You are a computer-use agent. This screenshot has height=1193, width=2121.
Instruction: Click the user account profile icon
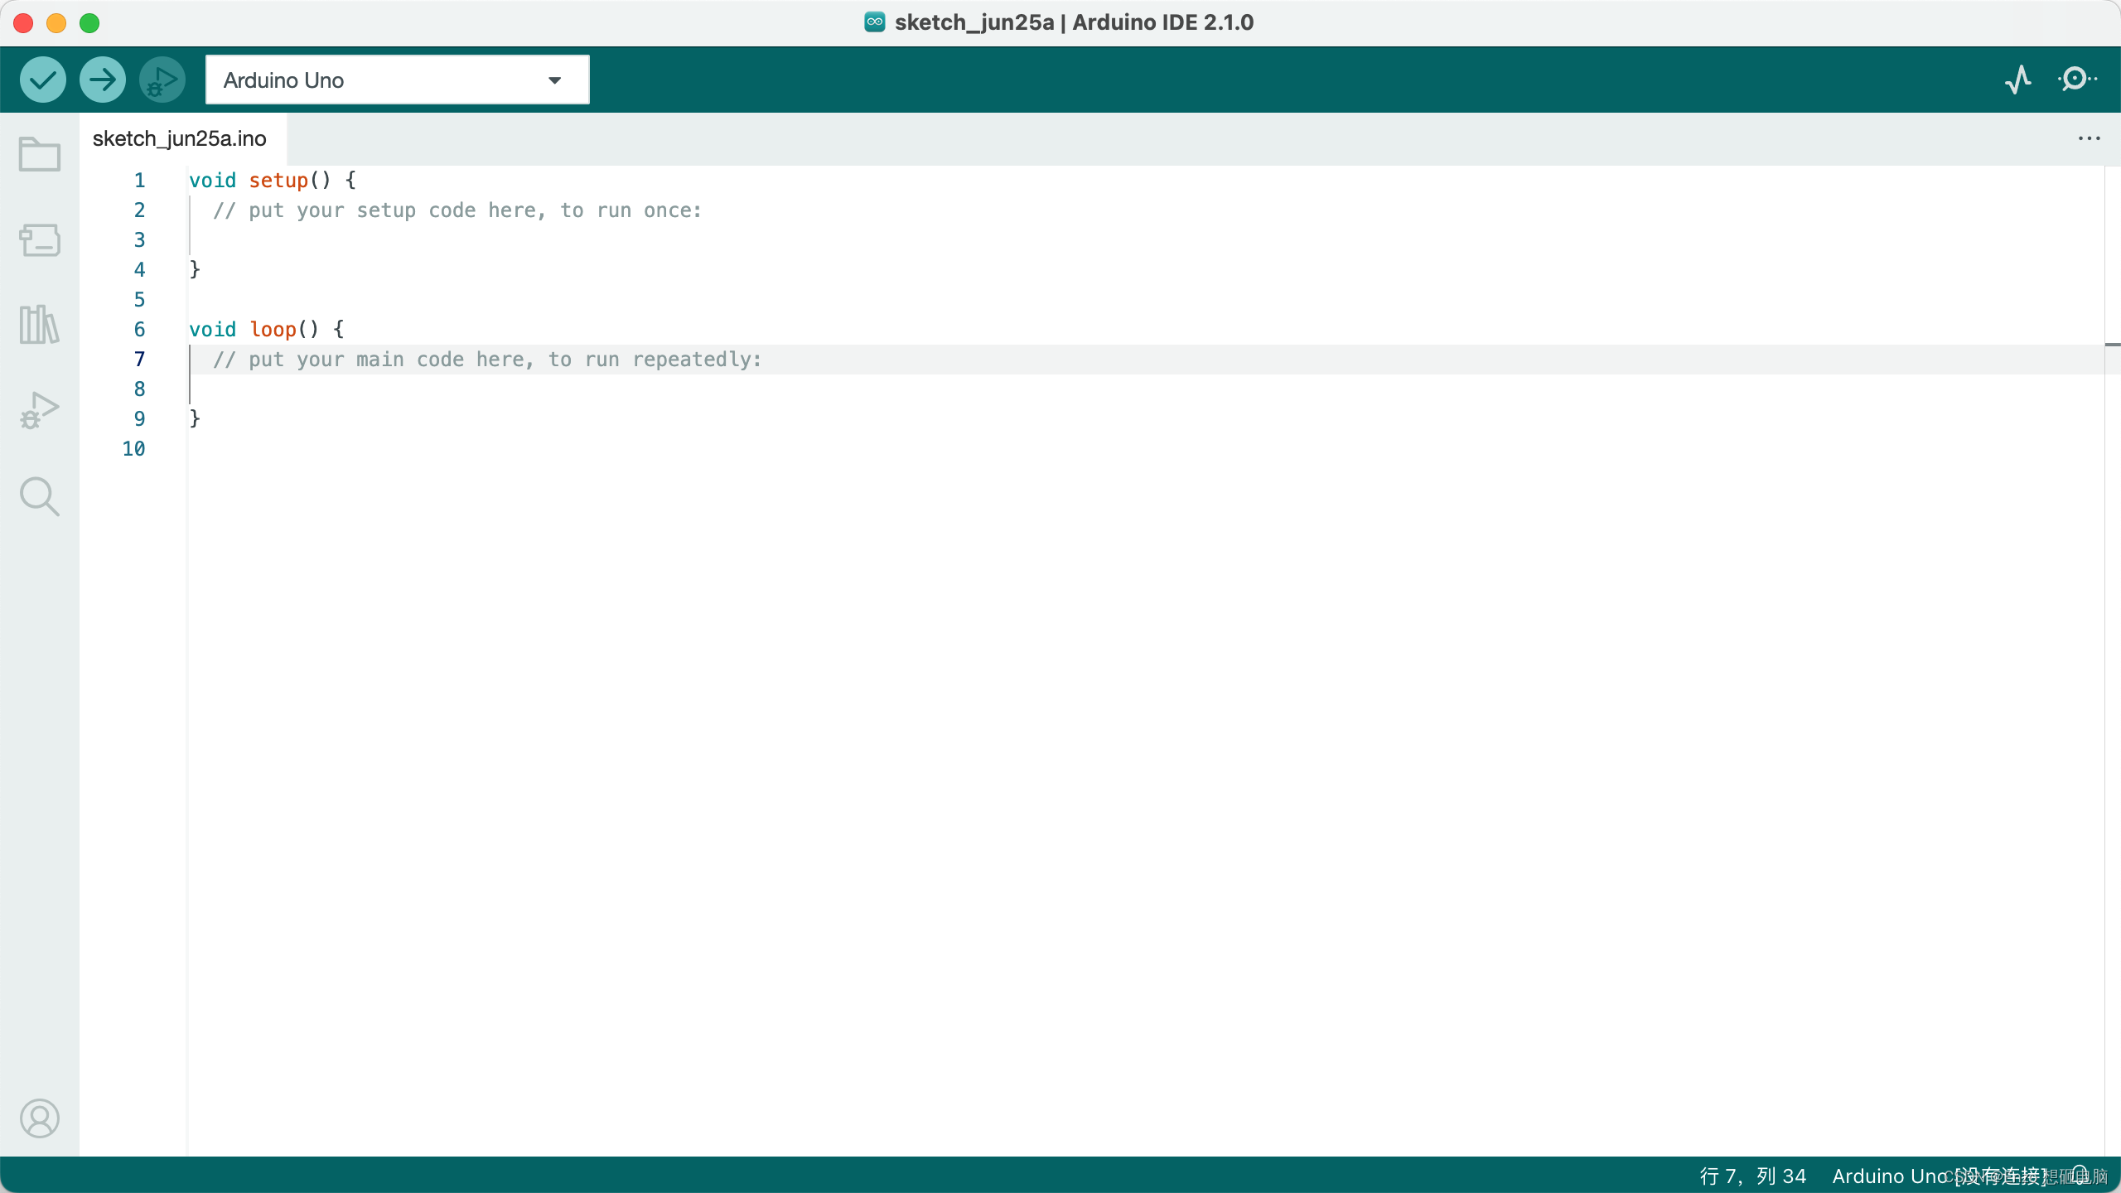(x=39, y=1118)
